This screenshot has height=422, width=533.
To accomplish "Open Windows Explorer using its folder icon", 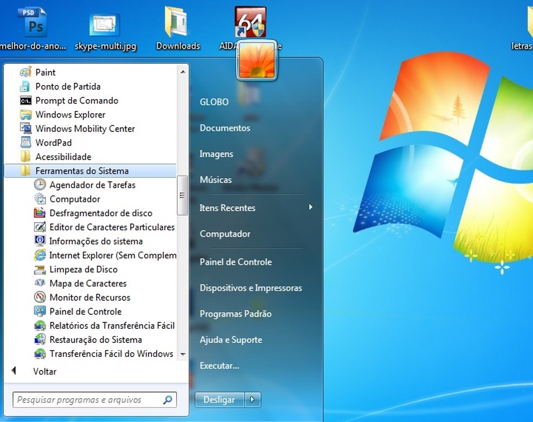I will [26, 115].
